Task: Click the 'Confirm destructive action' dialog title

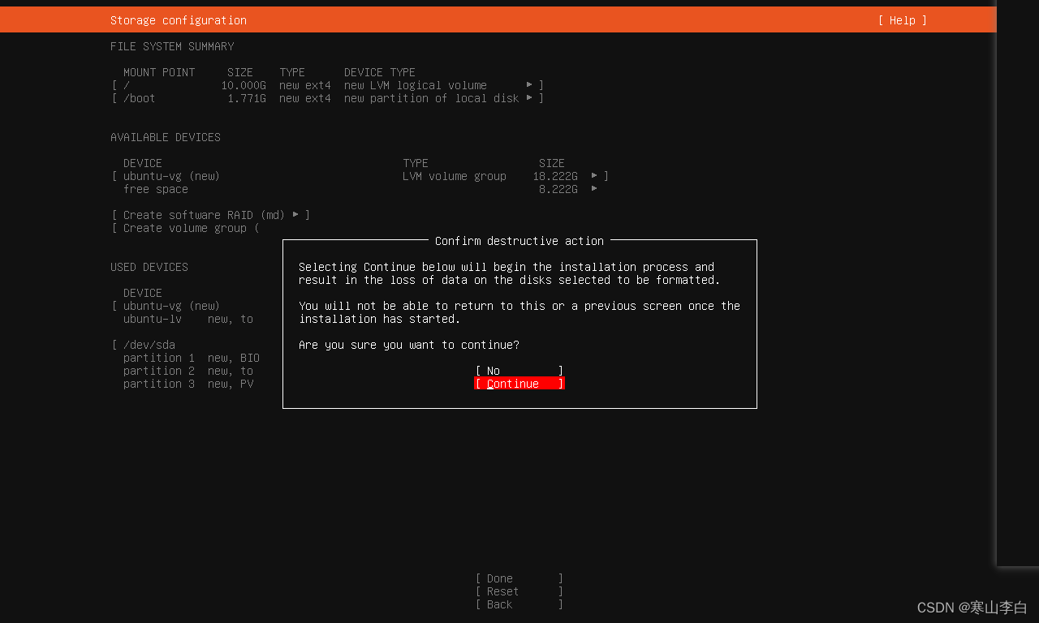Action: coord(519,241)
